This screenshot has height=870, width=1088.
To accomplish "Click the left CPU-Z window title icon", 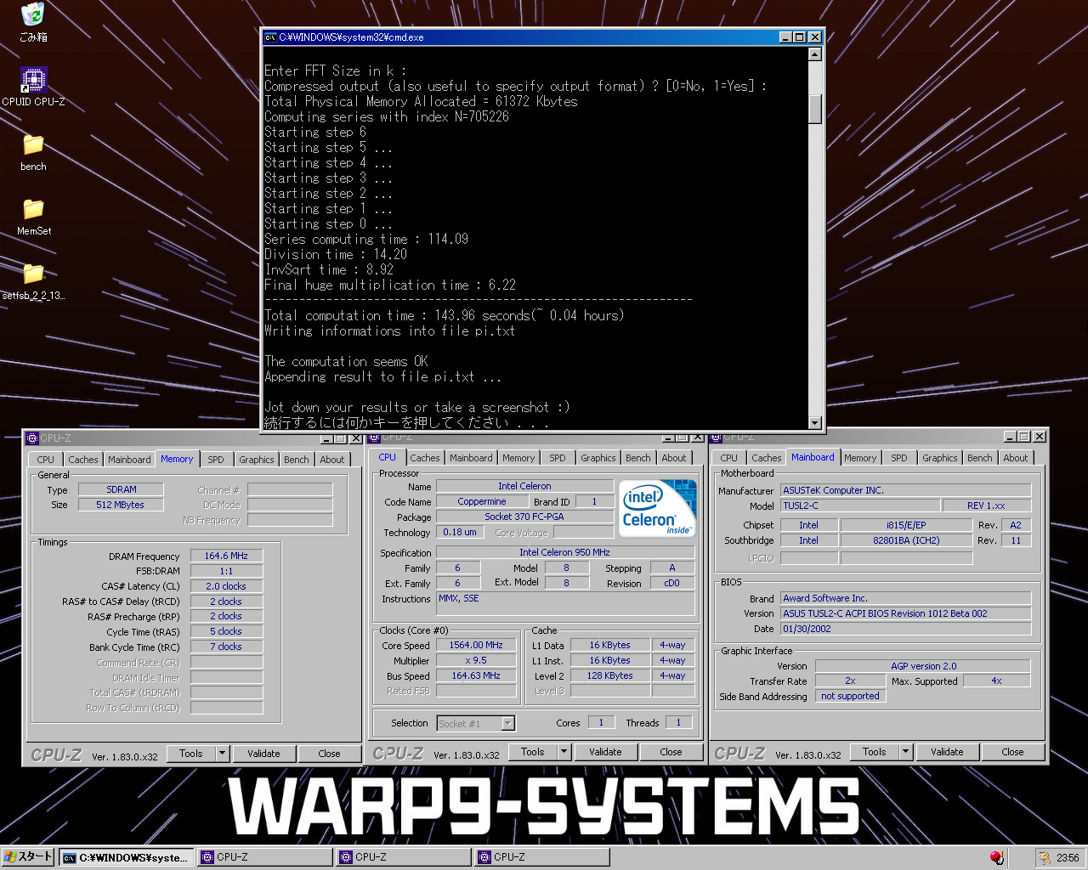I will (32, 438).
